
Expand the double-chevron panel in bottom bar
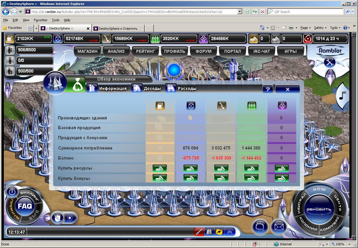230,232
